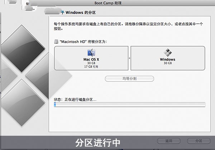
Task: Click the Finder face icon in Mac partition
Action: click(91, 52)
